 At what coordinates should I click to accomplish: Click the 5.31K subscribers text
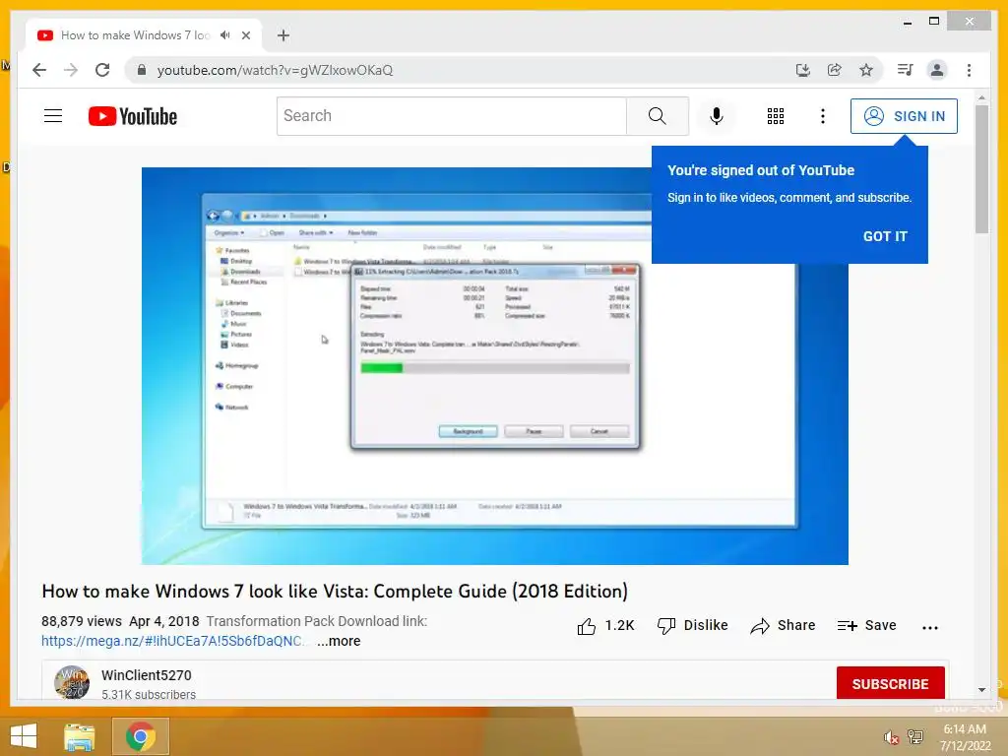point(149,694)
